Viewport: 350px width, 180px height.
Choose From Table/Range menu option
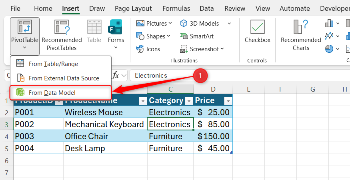pyautogui.click(x=61, y=64)
